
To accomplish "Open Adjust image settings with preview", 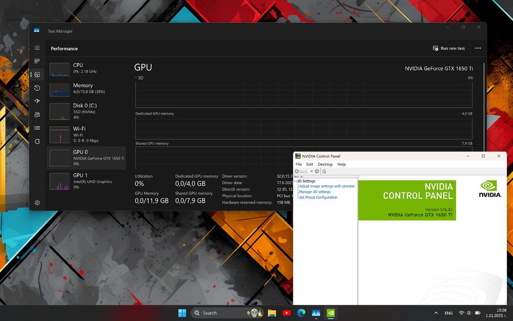I will (326, 186).
